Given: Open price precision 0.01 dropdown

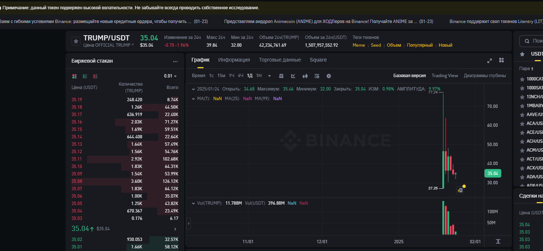Looking at the screenshot, I should tap(170, 76).
